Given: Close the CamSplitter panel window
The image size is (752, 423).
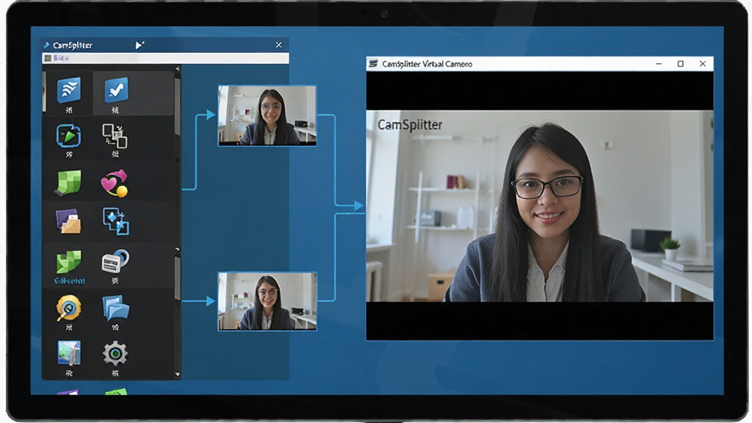Looking at the screenshot, I should [278, 45].
